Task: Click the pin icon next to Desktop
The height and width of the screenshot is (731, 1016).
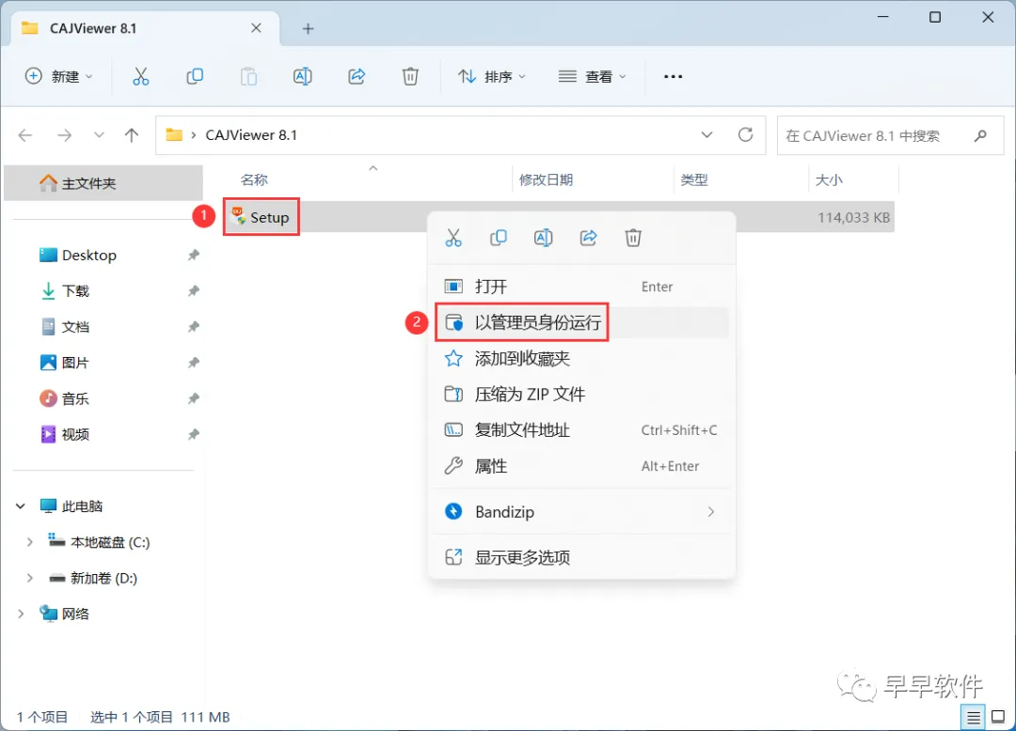Action: [x=193, y=255]
